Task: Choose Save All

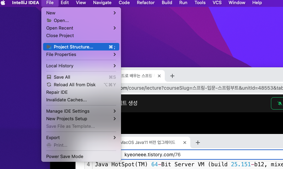Action: (x=81, y=77)
